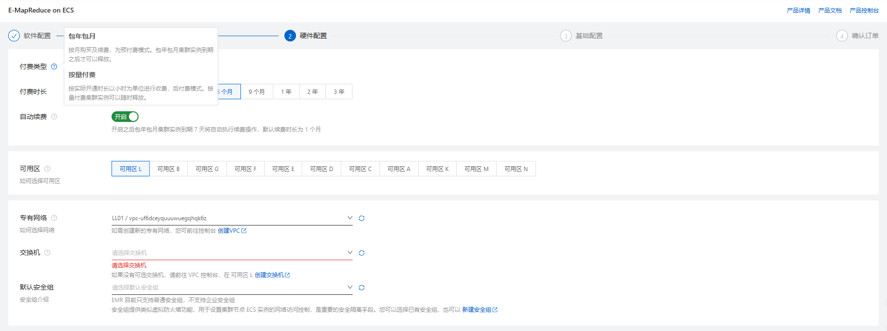Screen dimensions: 887x331
Task: Click the help icon beside 专有网络
Action: click(54, 218)
